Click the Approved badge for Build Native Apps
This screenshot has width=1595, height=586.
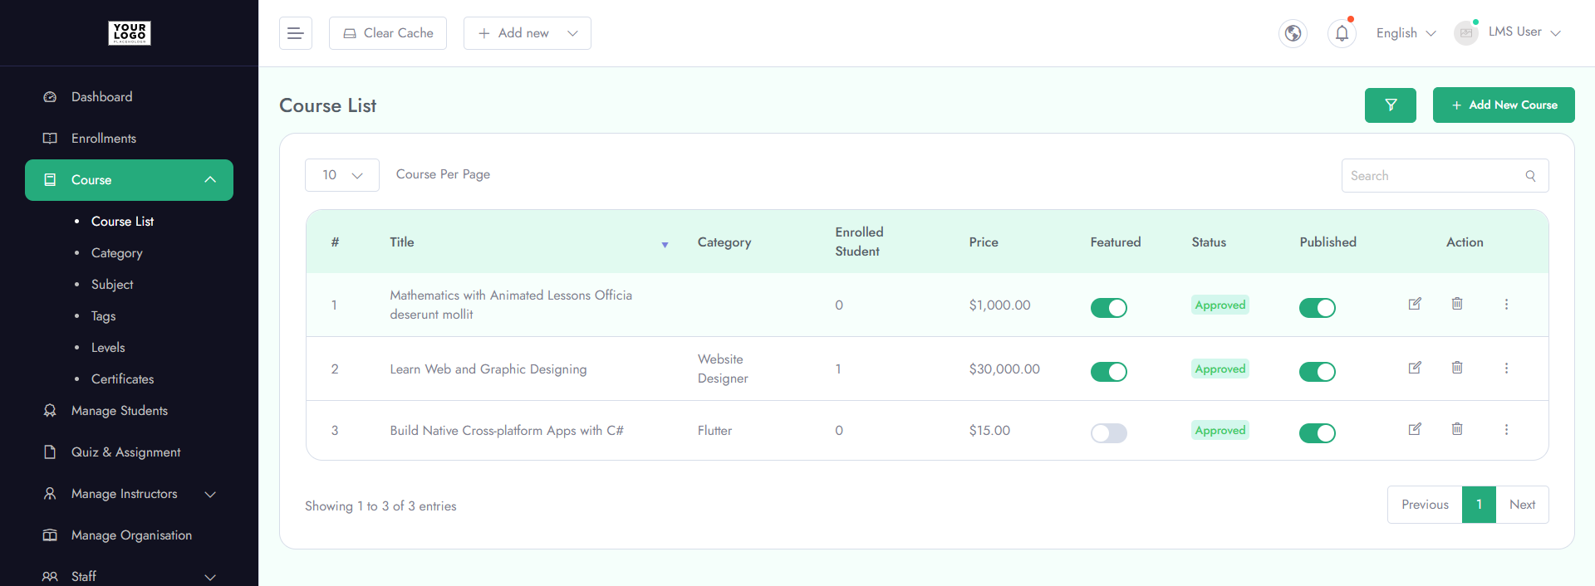pos(1220,430)
